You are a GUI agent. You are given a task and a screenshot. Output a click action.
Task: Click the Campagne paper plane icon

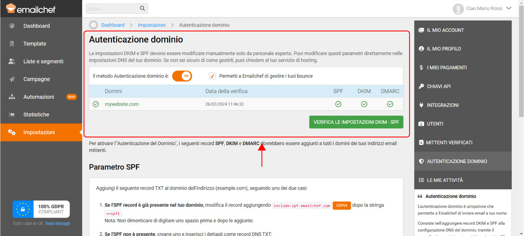(x=12, y=79)
